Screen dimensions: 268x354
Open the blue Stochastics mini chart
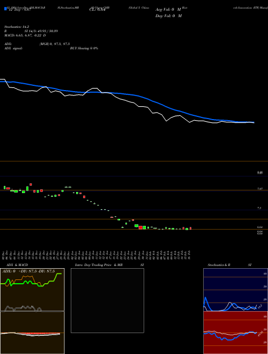[x=235, y=290]
